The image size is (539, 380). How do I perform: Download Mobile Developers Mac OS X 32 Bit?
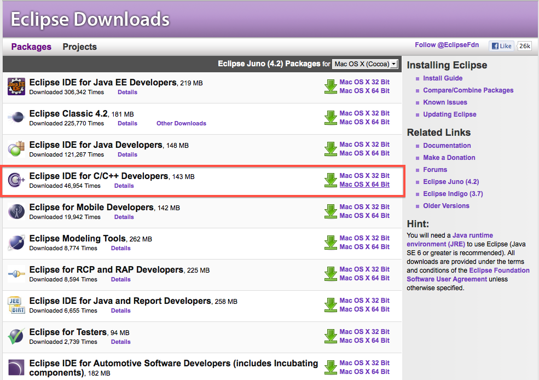coord(364,206)
